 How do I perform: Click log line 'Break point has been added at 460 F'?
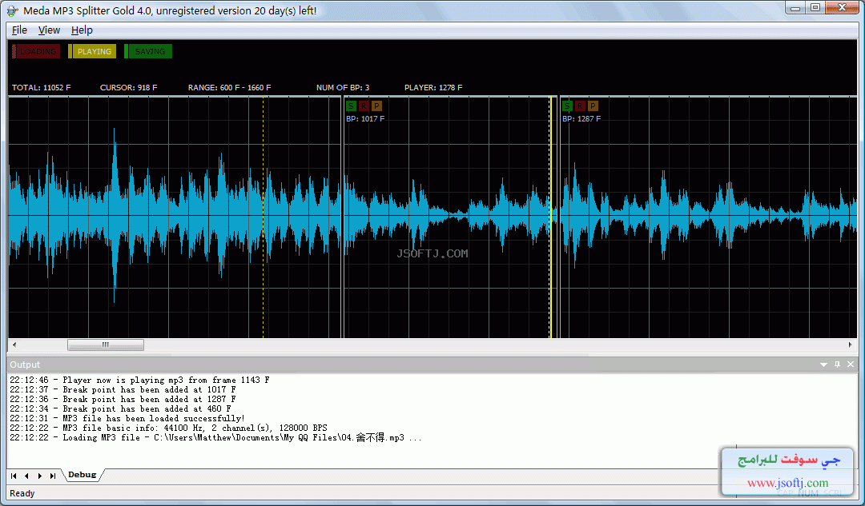click(120, 408)
